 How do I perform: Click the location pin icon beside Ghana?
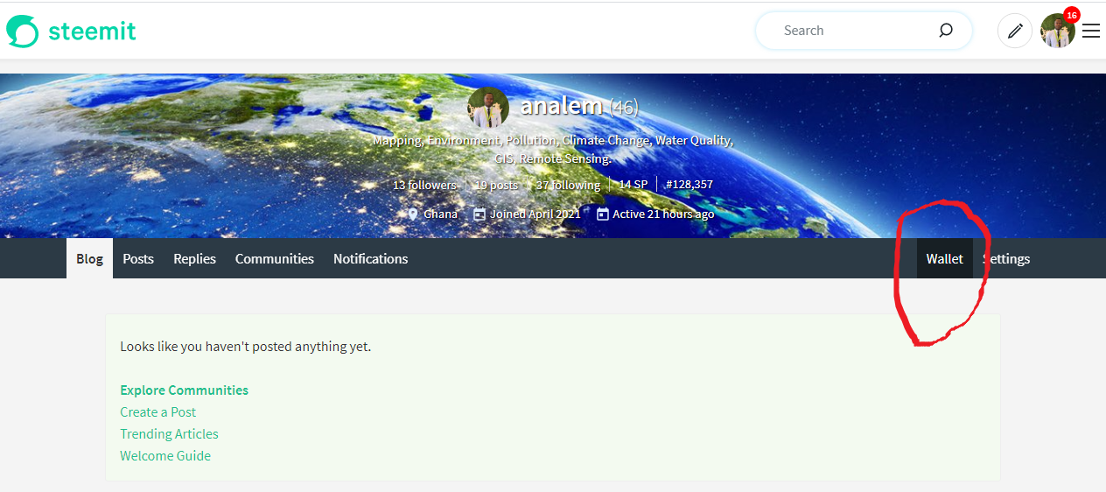(x=413, y=214)
